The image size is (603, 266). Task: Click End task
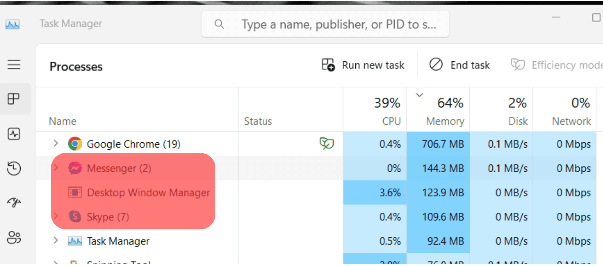click(x=460, y=65)
